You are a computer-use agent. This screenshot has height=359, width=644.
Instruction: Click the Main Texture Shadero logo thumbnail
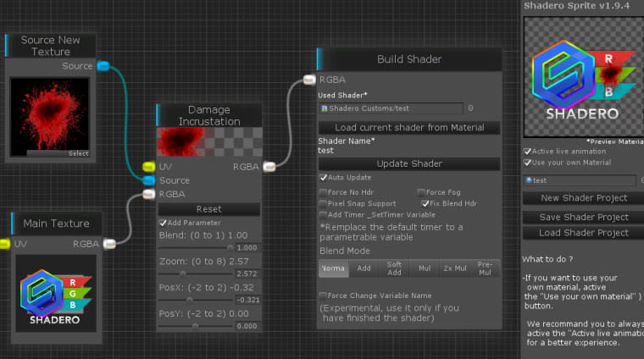click(x=56, y=293)
